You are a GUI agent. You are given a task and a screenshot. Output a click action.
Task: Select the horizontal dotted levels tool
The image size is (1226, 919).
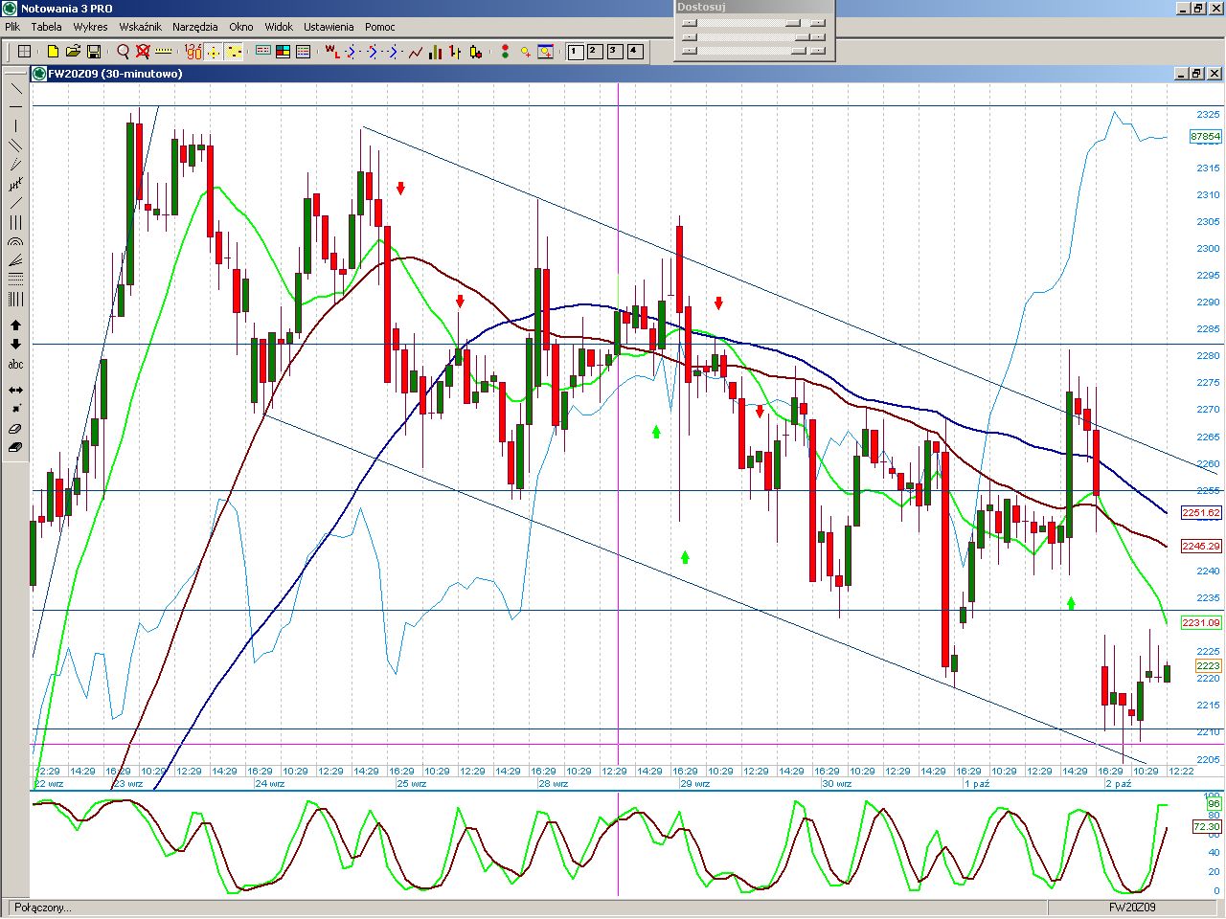(15, 280)
